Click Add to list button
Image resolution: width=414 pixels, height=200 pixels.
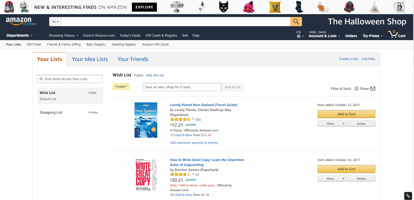coord(232,87)
